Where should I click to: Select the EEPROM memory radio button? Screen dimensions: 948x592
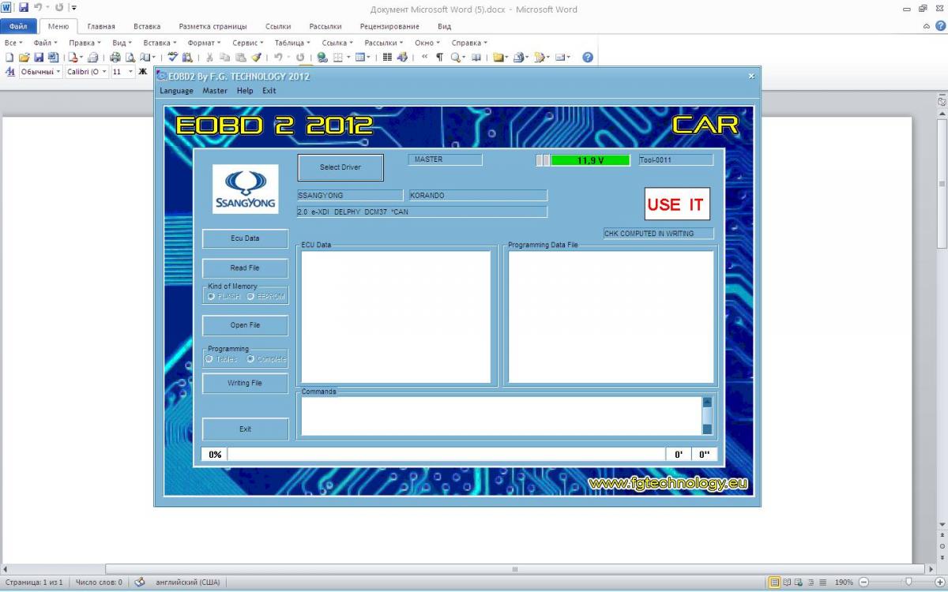coord(250,297)
